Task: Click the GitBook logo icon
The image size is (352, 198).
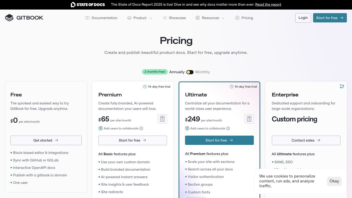Action: pos(9,18)
